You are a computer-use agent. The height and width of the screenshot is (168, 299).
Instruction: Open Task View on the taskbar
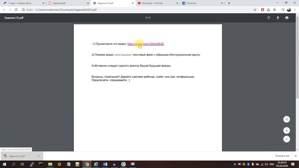[22, 164]
